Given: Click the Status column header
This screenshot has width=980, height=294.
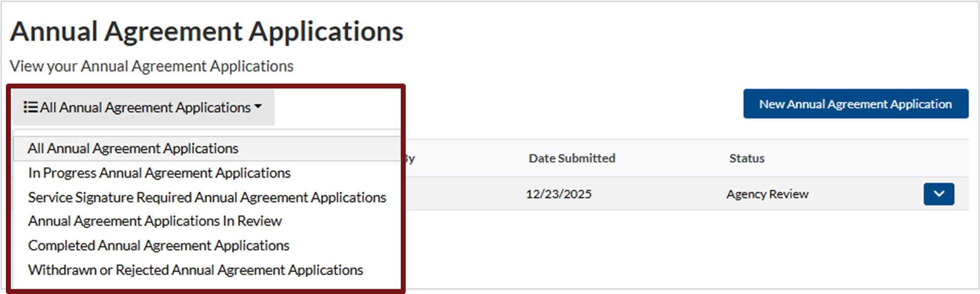Looking at the screenshot, I should click(747, 158).
